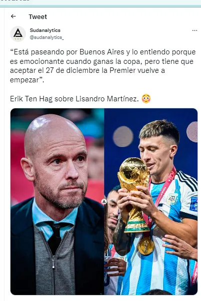Click the line 'Erik Ten Hag sobre Lisandro Martínez'

click(74, 99)
